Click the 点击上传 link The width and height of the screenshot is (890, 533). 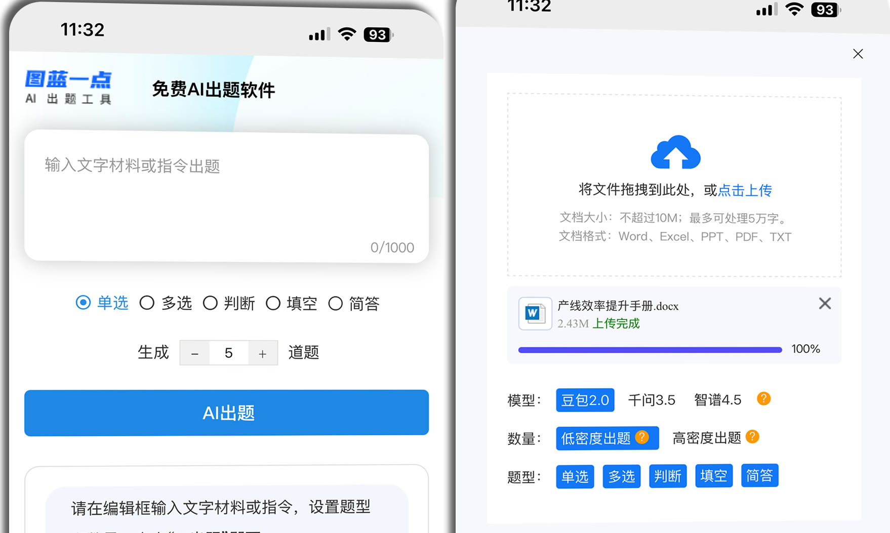coord(745,190)
